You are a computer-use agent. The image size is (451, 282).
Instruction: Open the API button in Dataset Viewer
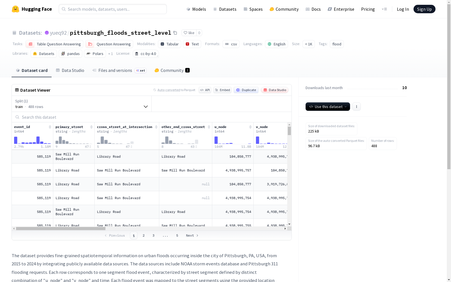point(205,90)
